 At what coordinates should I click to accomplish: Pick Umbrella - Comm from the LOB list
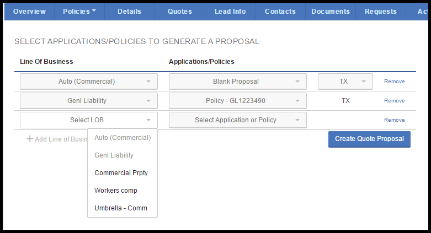[x=121, y=208]
